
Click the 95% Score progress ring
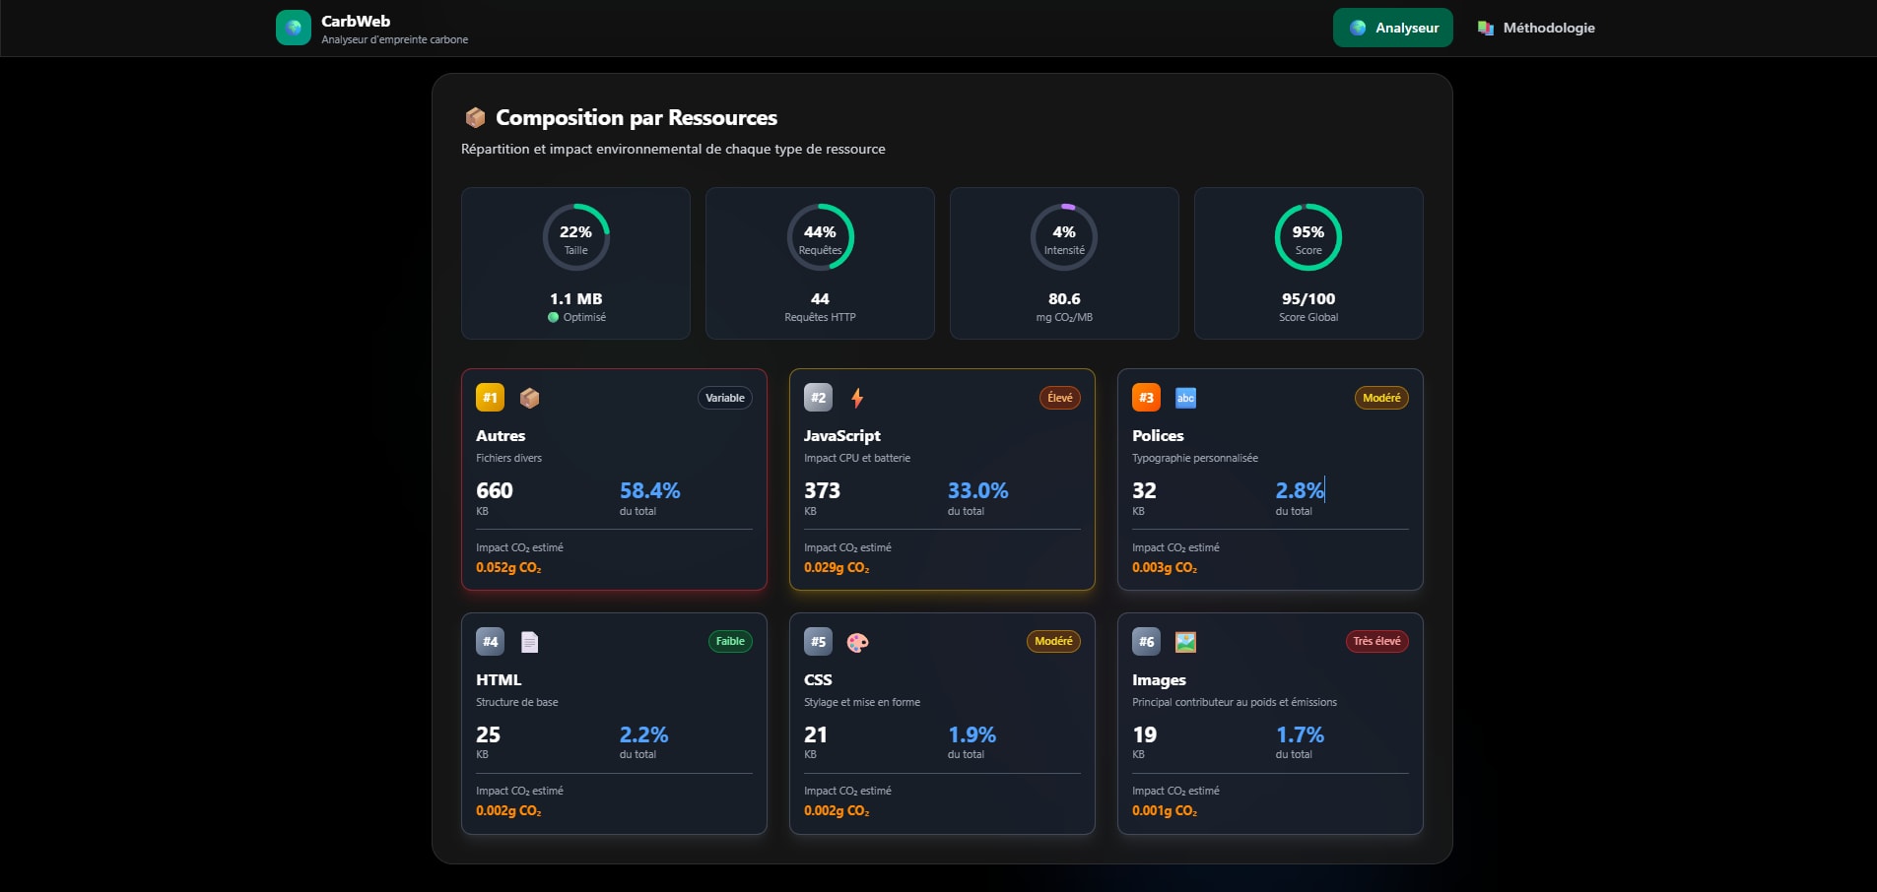(1308, 237)
